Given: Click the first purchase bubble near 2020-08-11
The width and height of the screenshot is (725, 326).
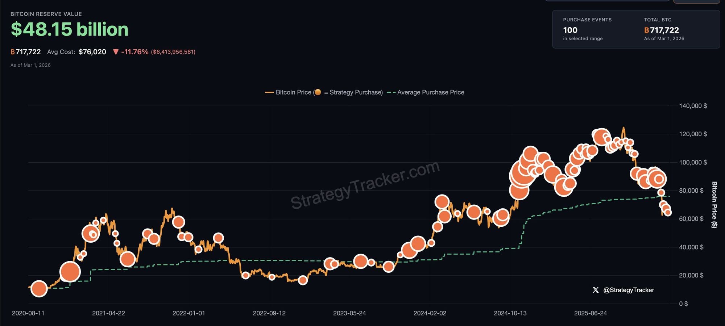Looking at the screenshot, I should pyautogui.click(x=39, y=288).
